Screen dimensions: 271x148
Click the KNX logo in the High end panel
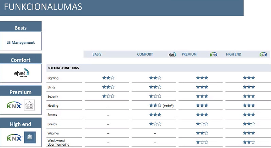(x=14, y=138)
